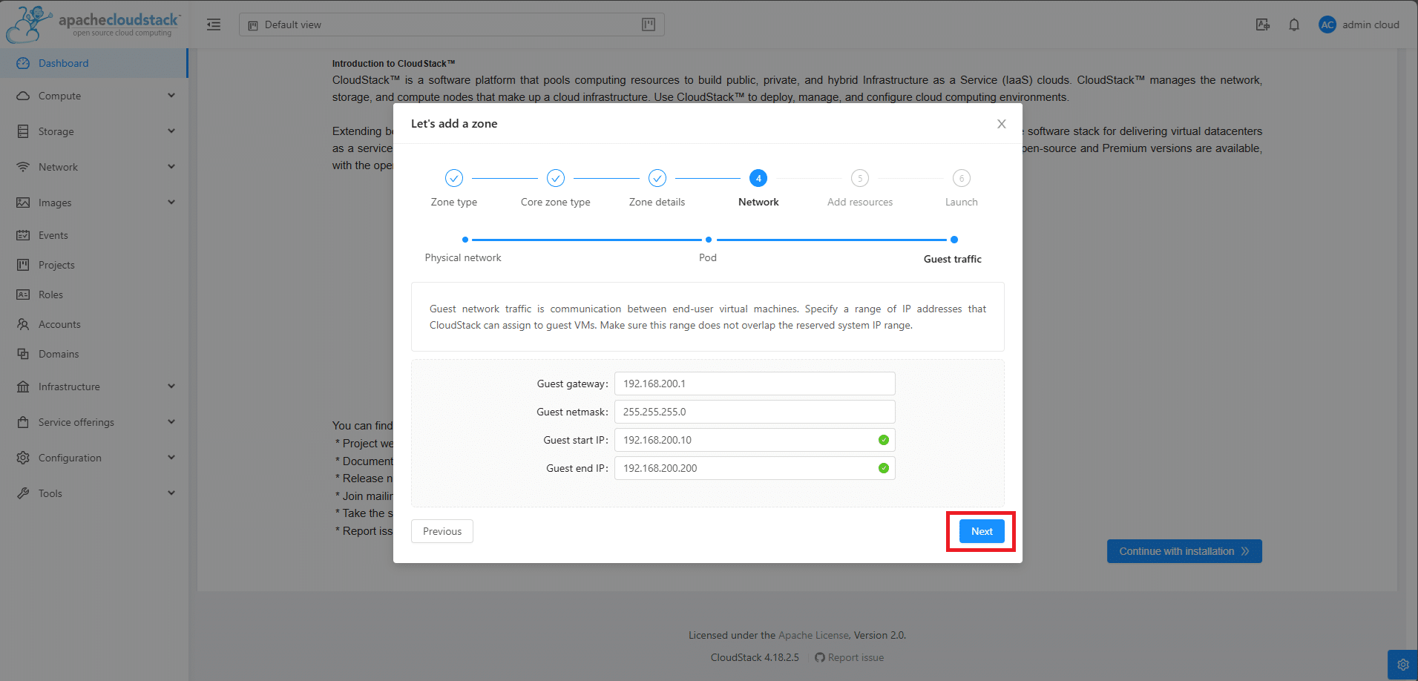Click the Events calendar icon
Image resolution: width=1418 pixels, height=681 pixels.
tap(23, 235)
